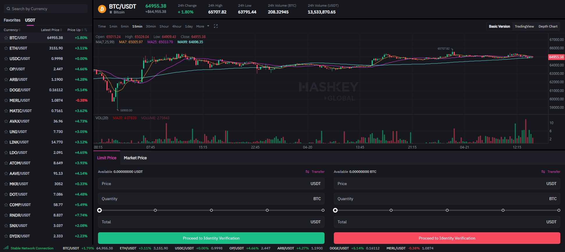
Task: Toggle star for DOT/USDT
Action: [x=6, y=194]
